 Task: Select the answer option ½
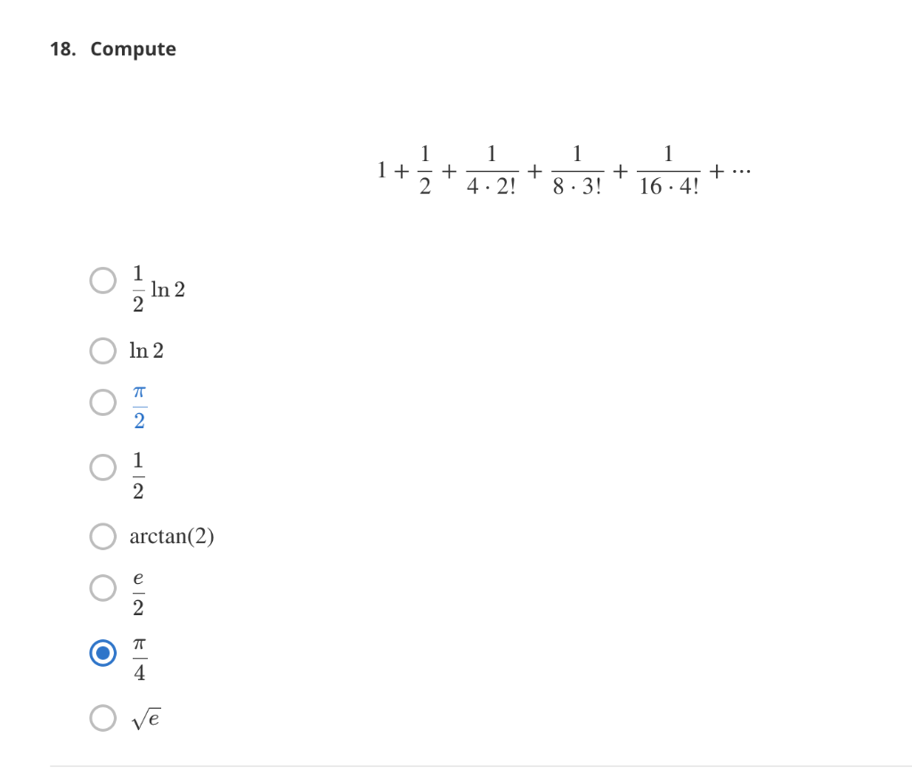coord(103,467)
